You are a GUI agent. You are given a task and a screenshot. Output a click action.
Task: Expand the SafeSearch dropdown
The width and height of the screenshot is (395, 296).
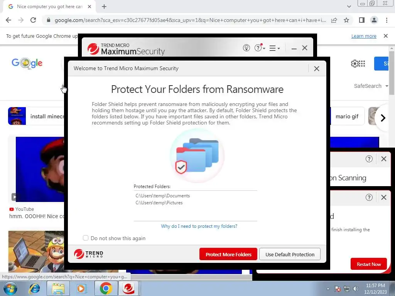(371, 86)
